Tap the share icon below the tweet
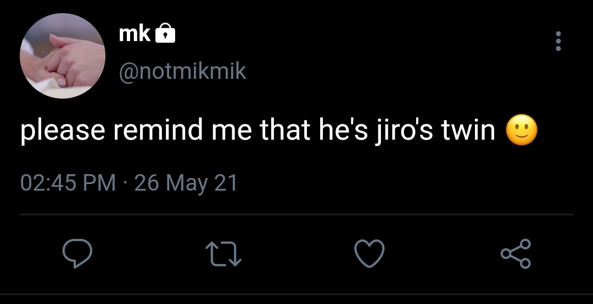The image size is (593, 304). 516,254
